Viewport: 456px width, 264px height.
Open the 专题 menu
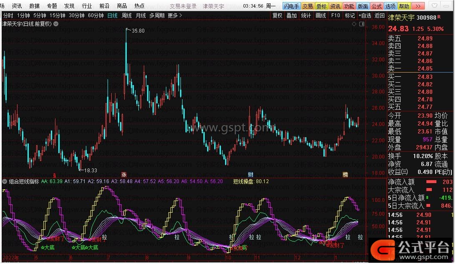tap(52, 6)
